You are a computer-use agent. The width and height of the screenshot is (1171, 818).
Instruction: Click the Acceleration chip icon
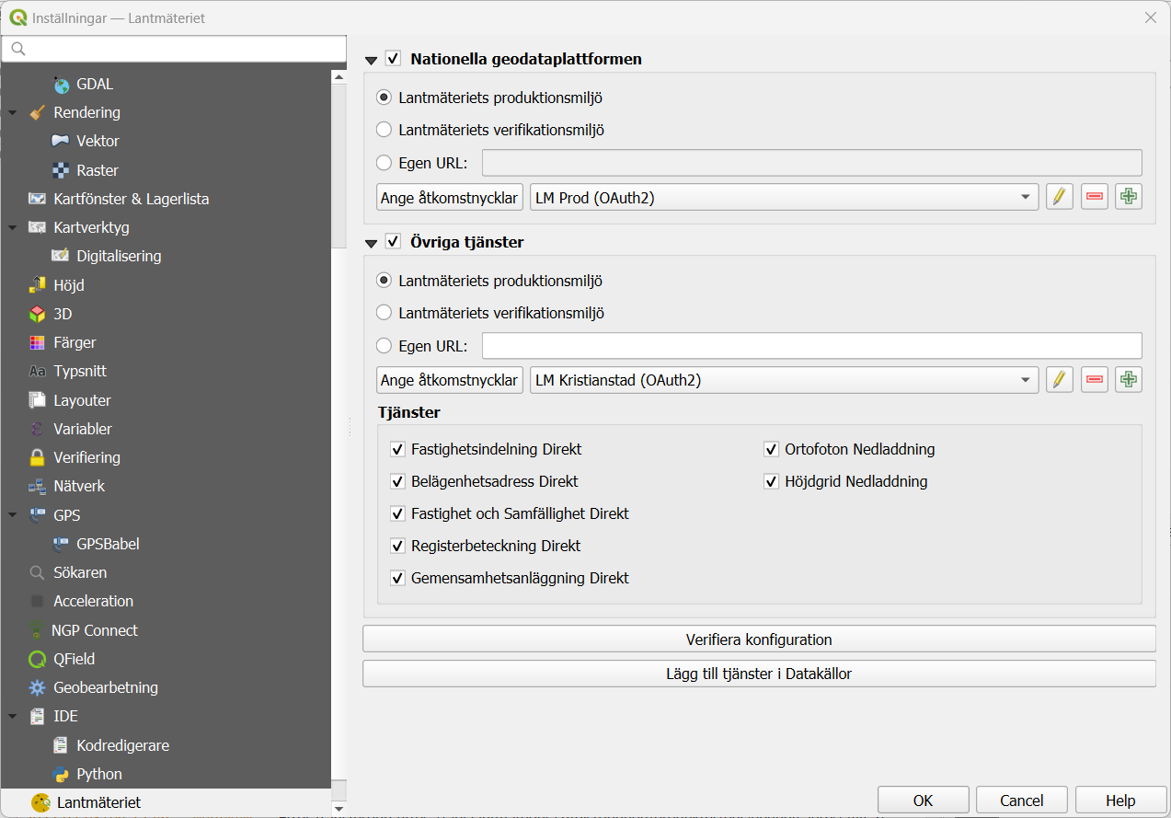(x=38, y=601)
